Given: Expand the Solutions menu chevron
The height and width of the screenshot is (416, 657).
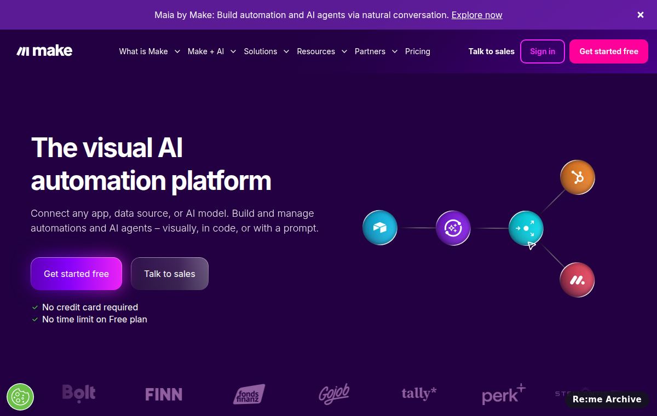Looking at the screenshot, I should (286, 51).
